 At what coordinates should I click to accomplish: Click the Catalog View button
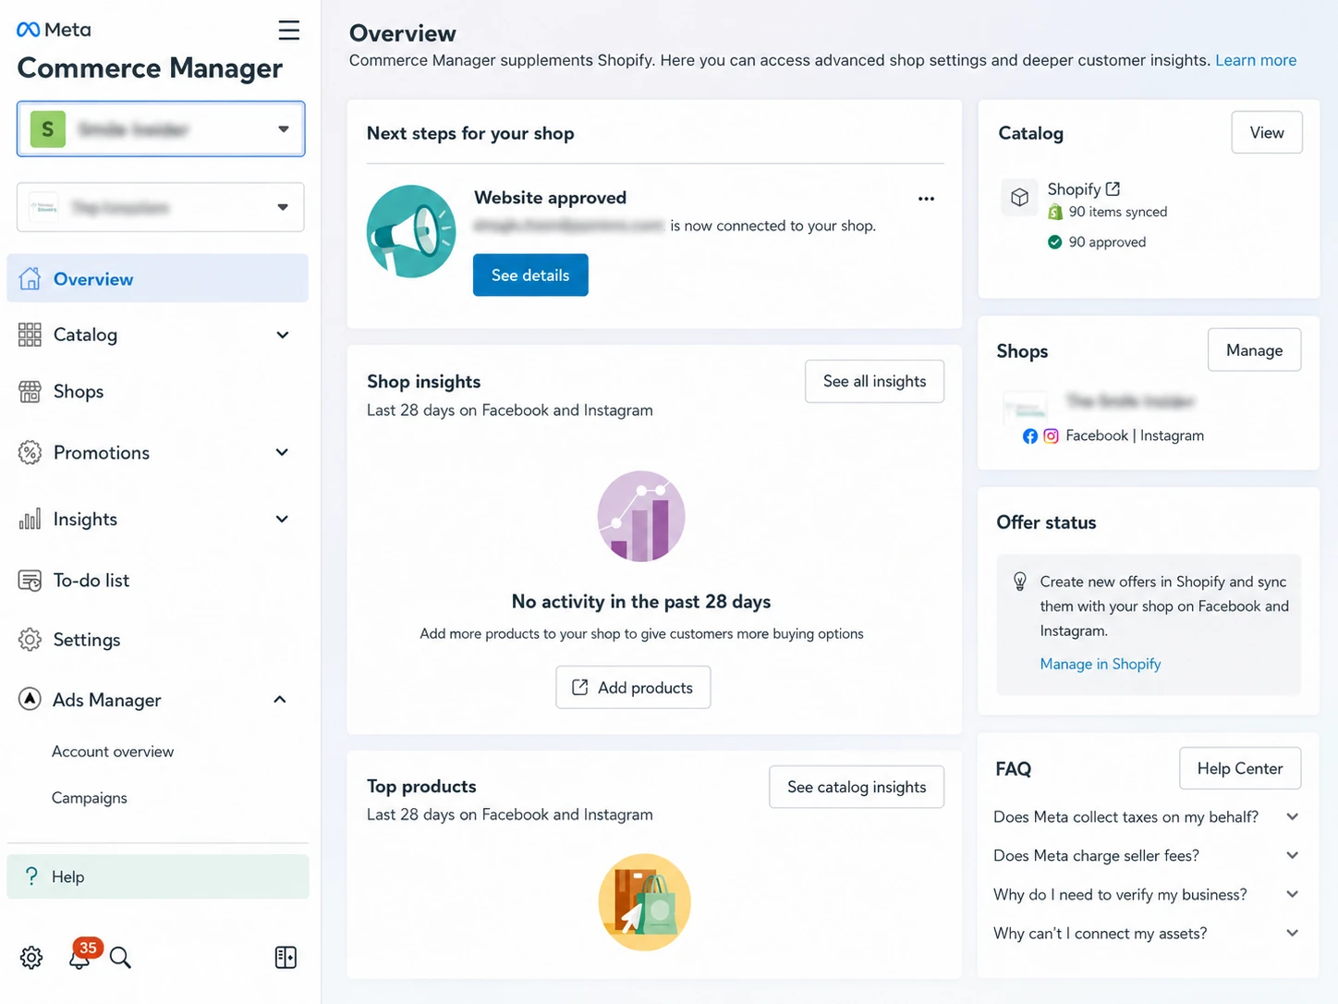point(1267,133)
